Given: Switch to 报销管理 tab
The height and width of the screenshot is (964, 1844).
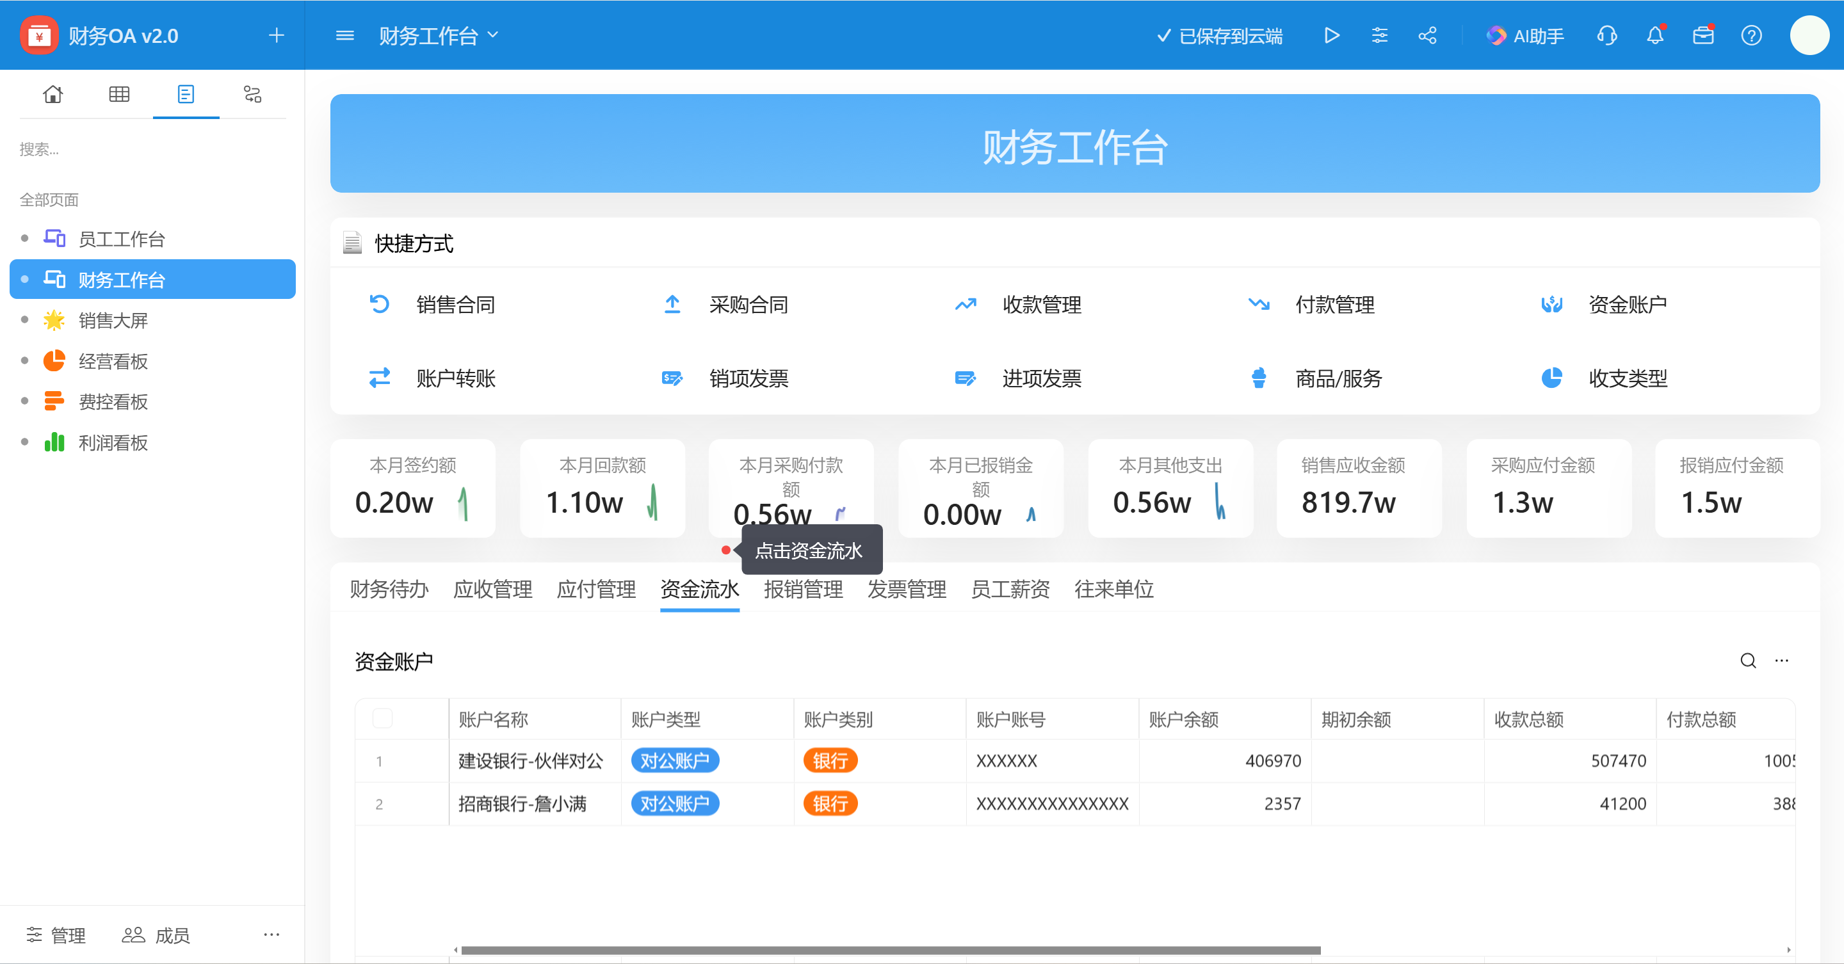Looking at the screenshot, I should pos(803,589).
